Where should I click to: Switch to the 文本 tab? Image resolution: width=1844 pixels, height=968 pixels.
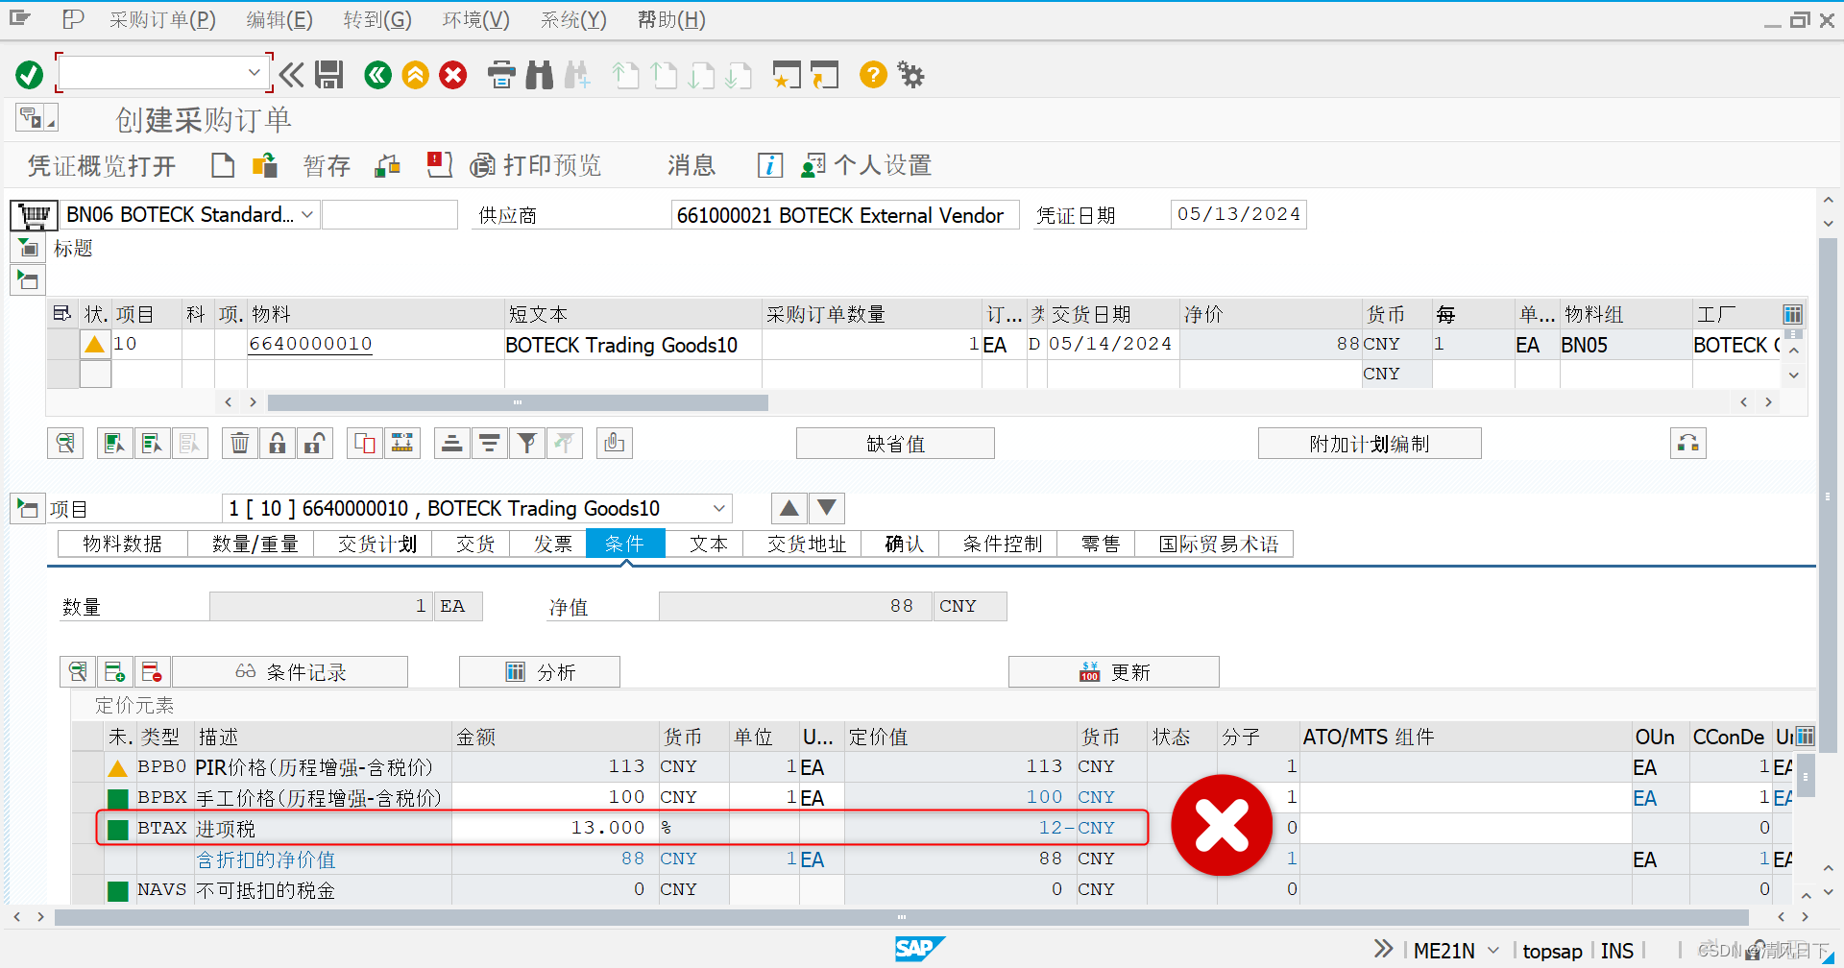pos(709,544)
